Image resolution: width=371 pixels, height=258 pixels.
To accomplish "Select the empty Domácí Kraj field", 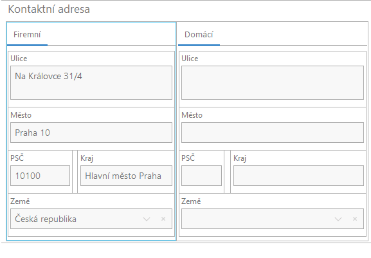I will click(x=298, y=176).
